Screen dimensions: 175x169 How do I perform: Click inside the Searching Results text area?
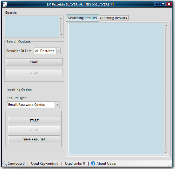116,88
